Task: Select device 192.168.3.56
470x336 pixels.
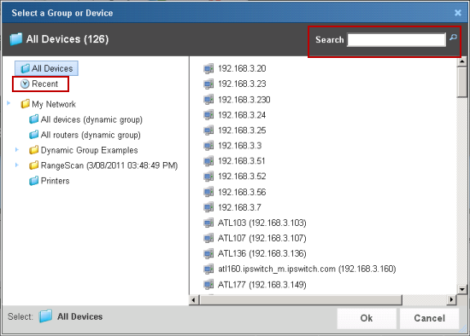Action: (x=242, y=192)
